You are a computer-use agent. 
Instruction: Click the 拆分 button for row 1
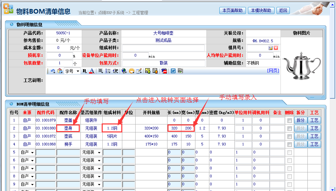pyautogui.click(x=300, y=120)
